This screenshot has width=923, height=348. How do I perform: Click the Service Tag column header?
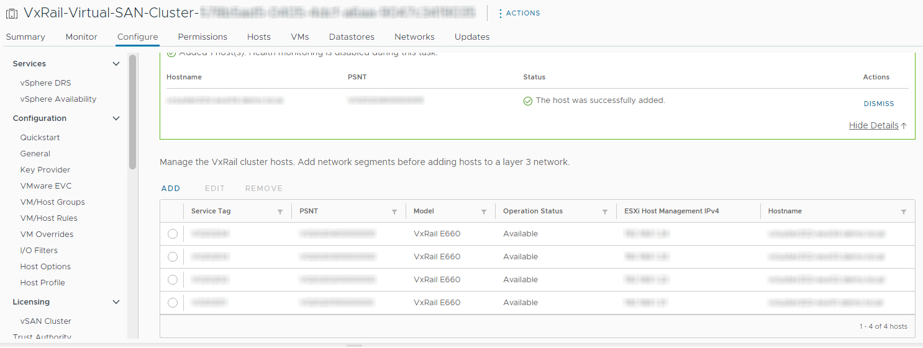[x=211, y=212]
